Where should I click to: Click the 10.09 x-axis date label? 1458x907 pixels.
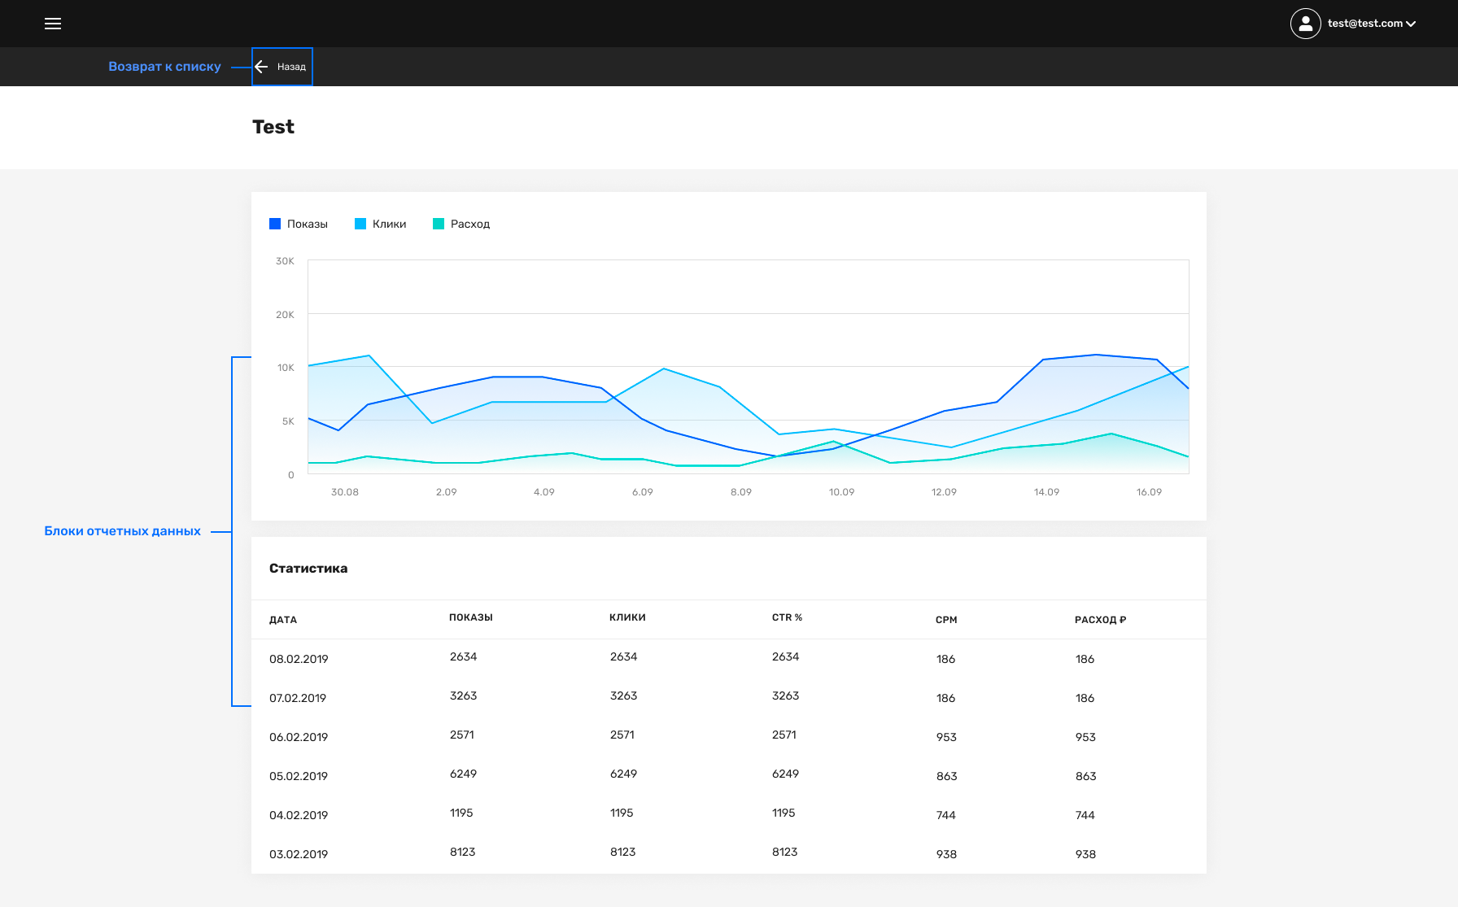tap(841, 492)
